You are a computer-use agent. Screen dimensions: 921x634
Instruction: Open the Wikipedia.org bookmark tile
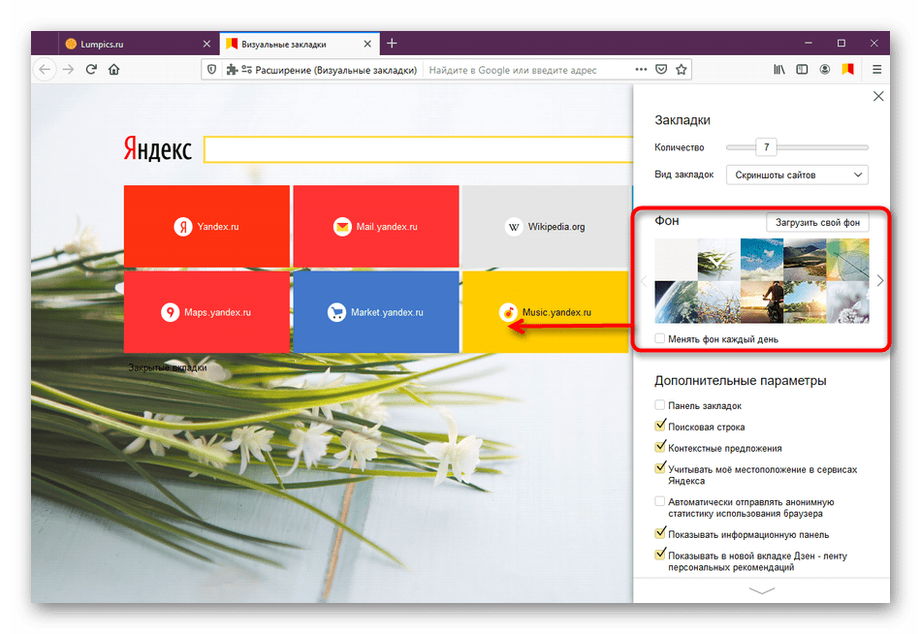pyautogui.click(x=546, y=226)
